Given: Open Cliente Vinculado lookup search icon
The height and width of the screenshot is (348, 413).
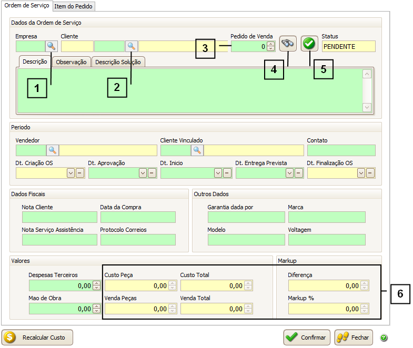Looking at the screenshot, I should 197,150.
